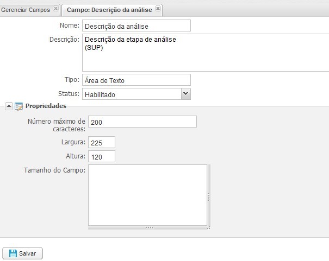Click the bottom resize handle of Tamanho box
The image size is (329, 261).
[x=149, y=227]
